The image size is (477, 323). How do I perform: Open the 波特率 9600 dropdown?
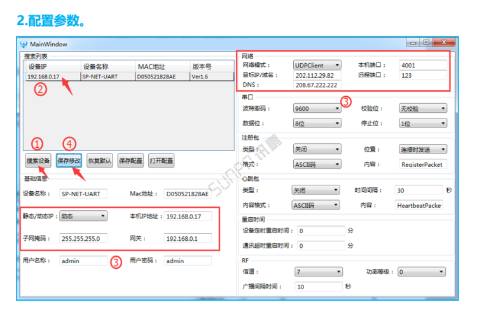coord(317,108)
